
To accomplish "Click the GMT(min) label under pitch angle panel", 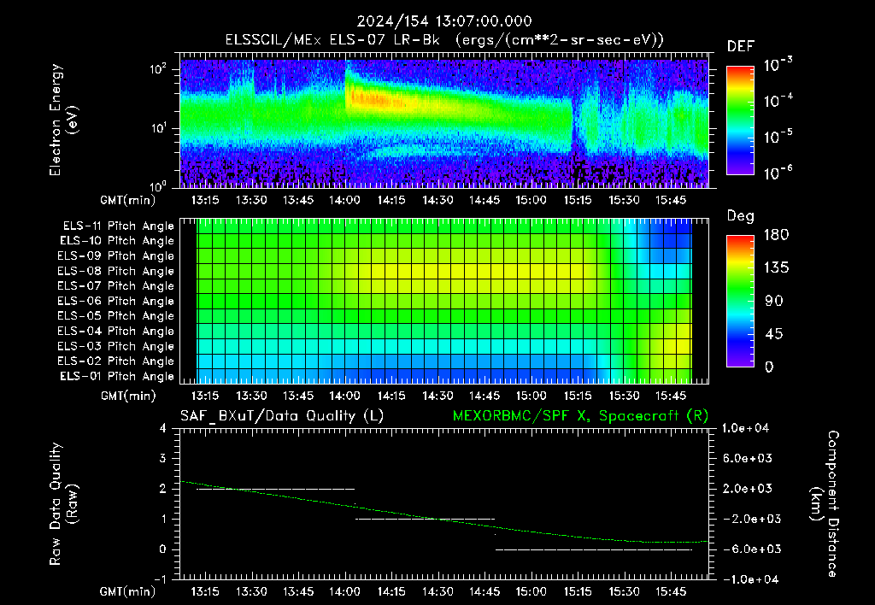I will point(128,396).
